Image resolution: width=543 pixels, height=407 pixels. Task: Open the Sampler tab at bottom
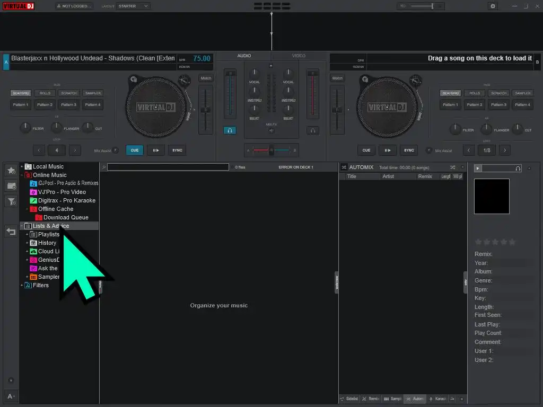click(x=392, y=399)
